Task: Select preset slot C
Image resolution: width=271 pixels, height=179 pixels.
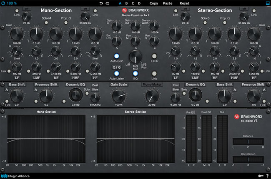Action: (133, 3)
